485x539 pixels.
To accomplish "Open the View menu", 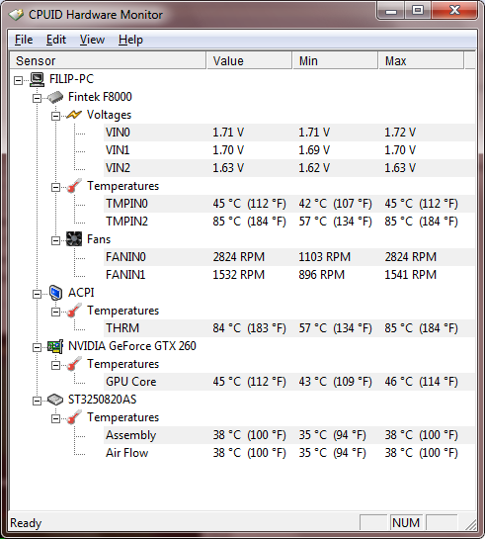I will click(x=92, y=40).
